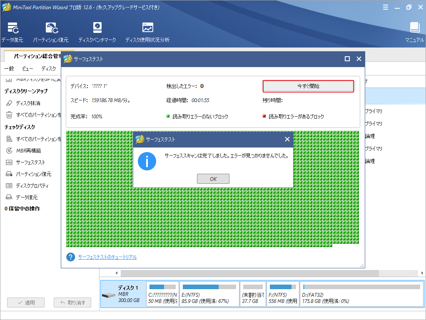Click the ディスク 1 MBR 300.00 GB label
This screenshot has height=320, width=426.
(129, 294)
